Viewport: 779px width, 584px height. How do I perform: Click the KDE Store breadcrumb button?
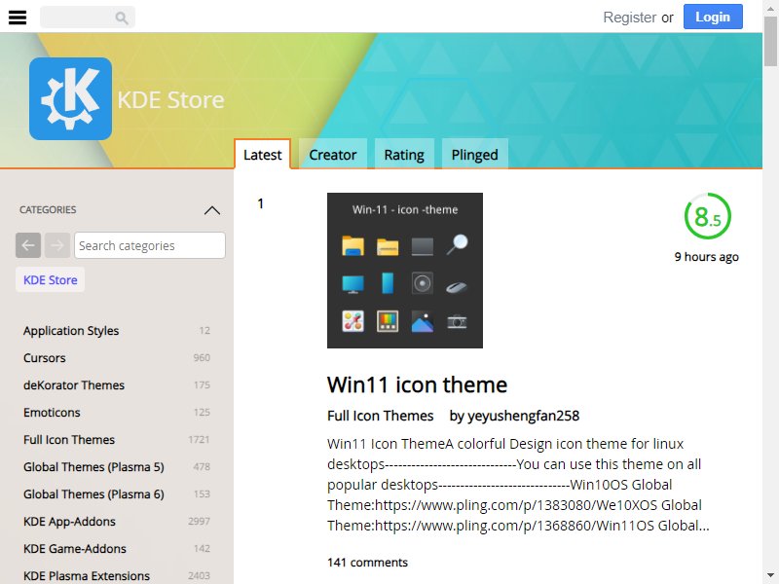tap(51, 280)
